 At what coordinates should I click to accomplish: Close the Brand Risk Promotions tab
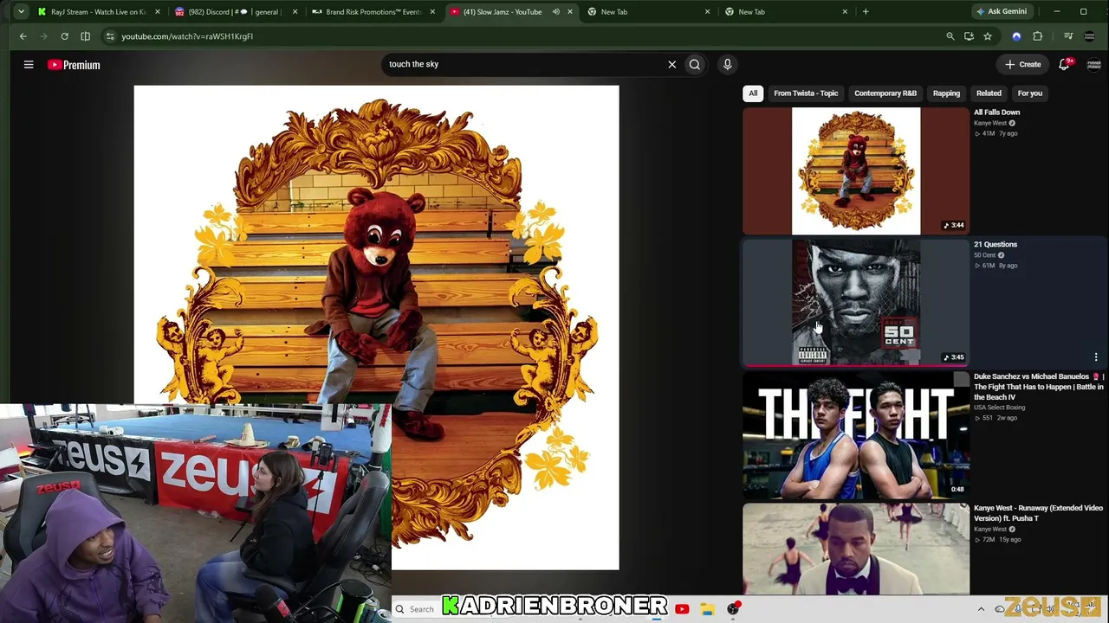432,12
